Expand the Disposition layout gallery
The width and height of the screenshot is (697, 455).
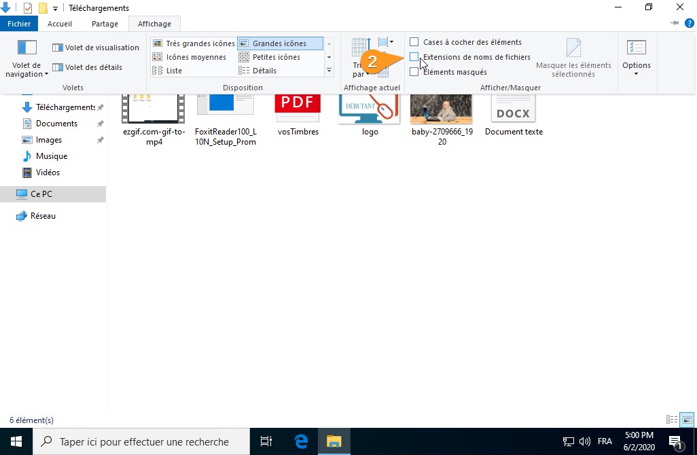(329, 71)
